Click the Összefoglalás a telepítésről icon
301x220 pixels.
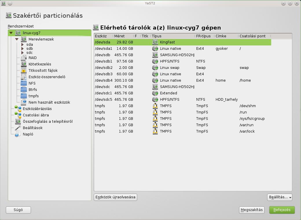click(18, 121)
